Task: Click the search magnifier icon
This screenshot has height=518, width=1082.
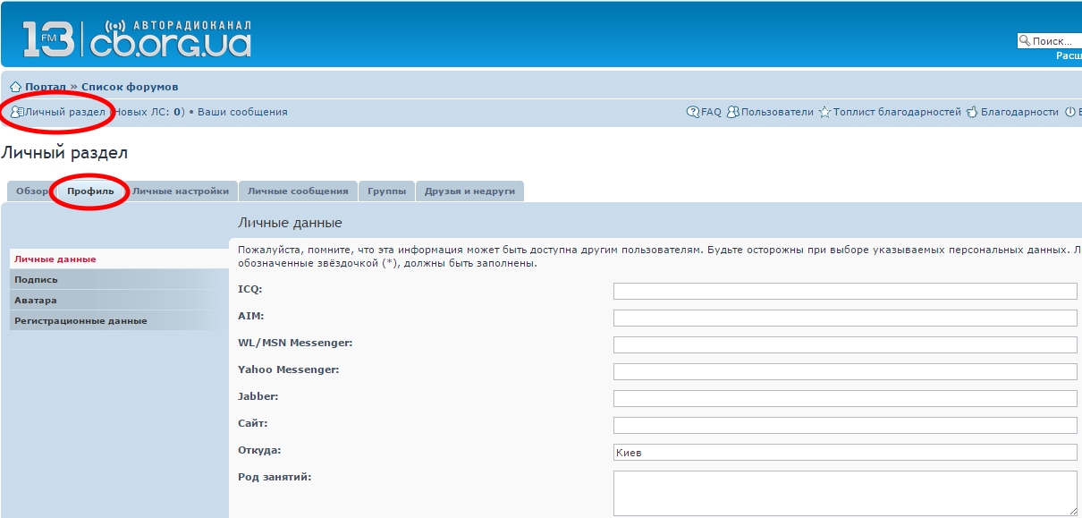Action: [x=1024, y=41]
